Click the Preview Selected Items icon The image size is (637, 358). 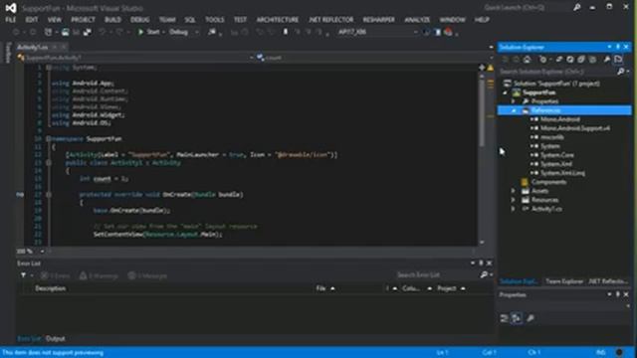pyautogui.click(x=618, y=60)
